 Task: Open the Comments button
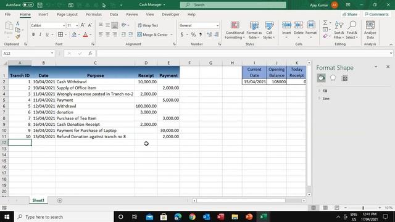(376, 14)
